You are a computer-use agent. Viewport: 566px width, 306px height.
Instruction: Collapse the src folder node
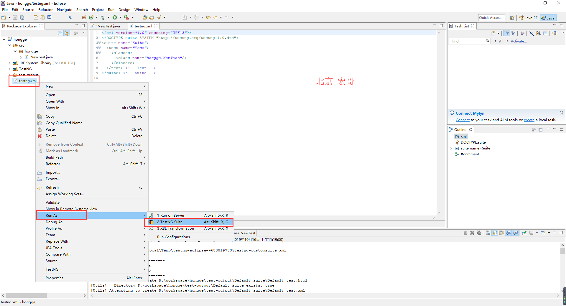[x=10, y=45]
